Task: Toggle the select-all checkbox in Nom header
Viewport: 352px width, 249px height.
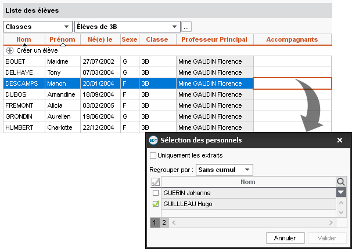Action: tap(155, 182)
